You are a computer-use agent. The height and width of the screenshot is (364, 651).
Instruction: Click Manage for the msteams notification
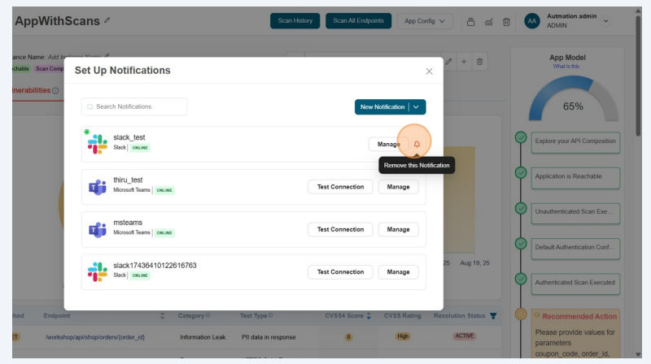point(398,230)
